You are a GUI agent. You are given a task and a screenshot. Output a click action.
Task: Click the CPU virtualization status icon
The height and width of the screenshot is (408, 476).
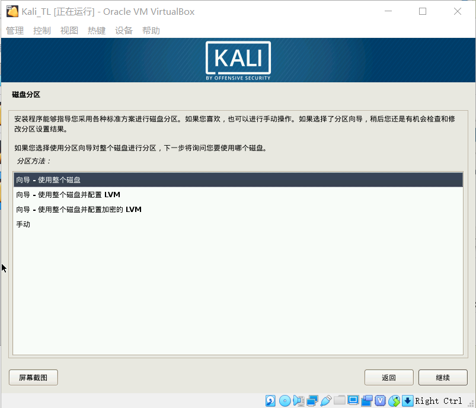pyautogui.click(x=380, y=401)
